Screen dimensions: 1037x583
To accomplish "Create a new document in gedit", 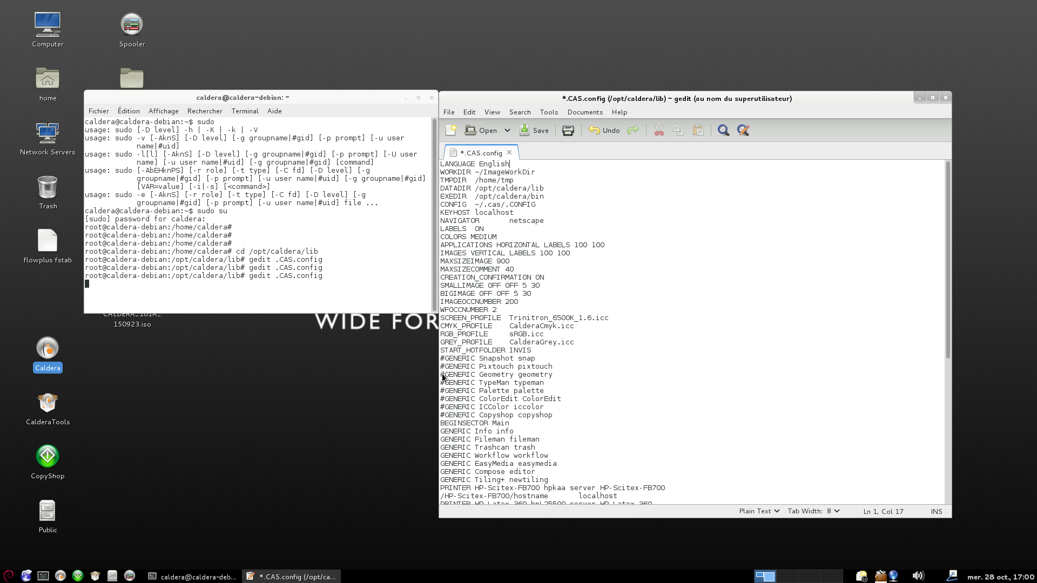I will (x=451, y=130).
